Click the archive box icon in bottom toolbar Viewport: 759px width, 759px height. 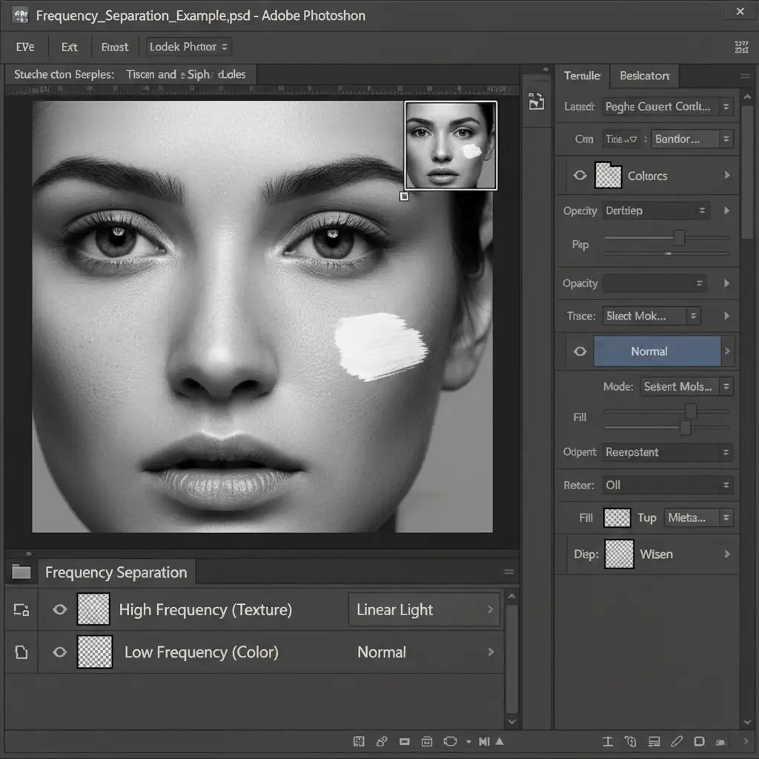tap(427, 741)
